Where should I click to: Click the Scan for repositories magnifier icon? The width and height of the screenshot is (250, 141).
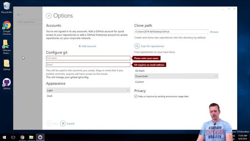tap(137, 46)
